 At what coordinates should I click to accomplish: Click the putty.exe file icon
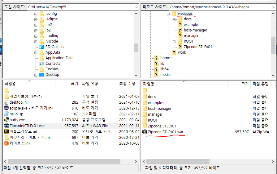pyautogui.click(x=6, y=120)
